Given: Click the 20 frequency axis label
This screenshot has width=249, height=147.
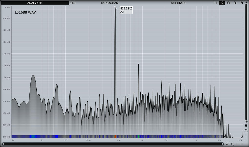Looking at the screenshot, I should coord(13,140).
